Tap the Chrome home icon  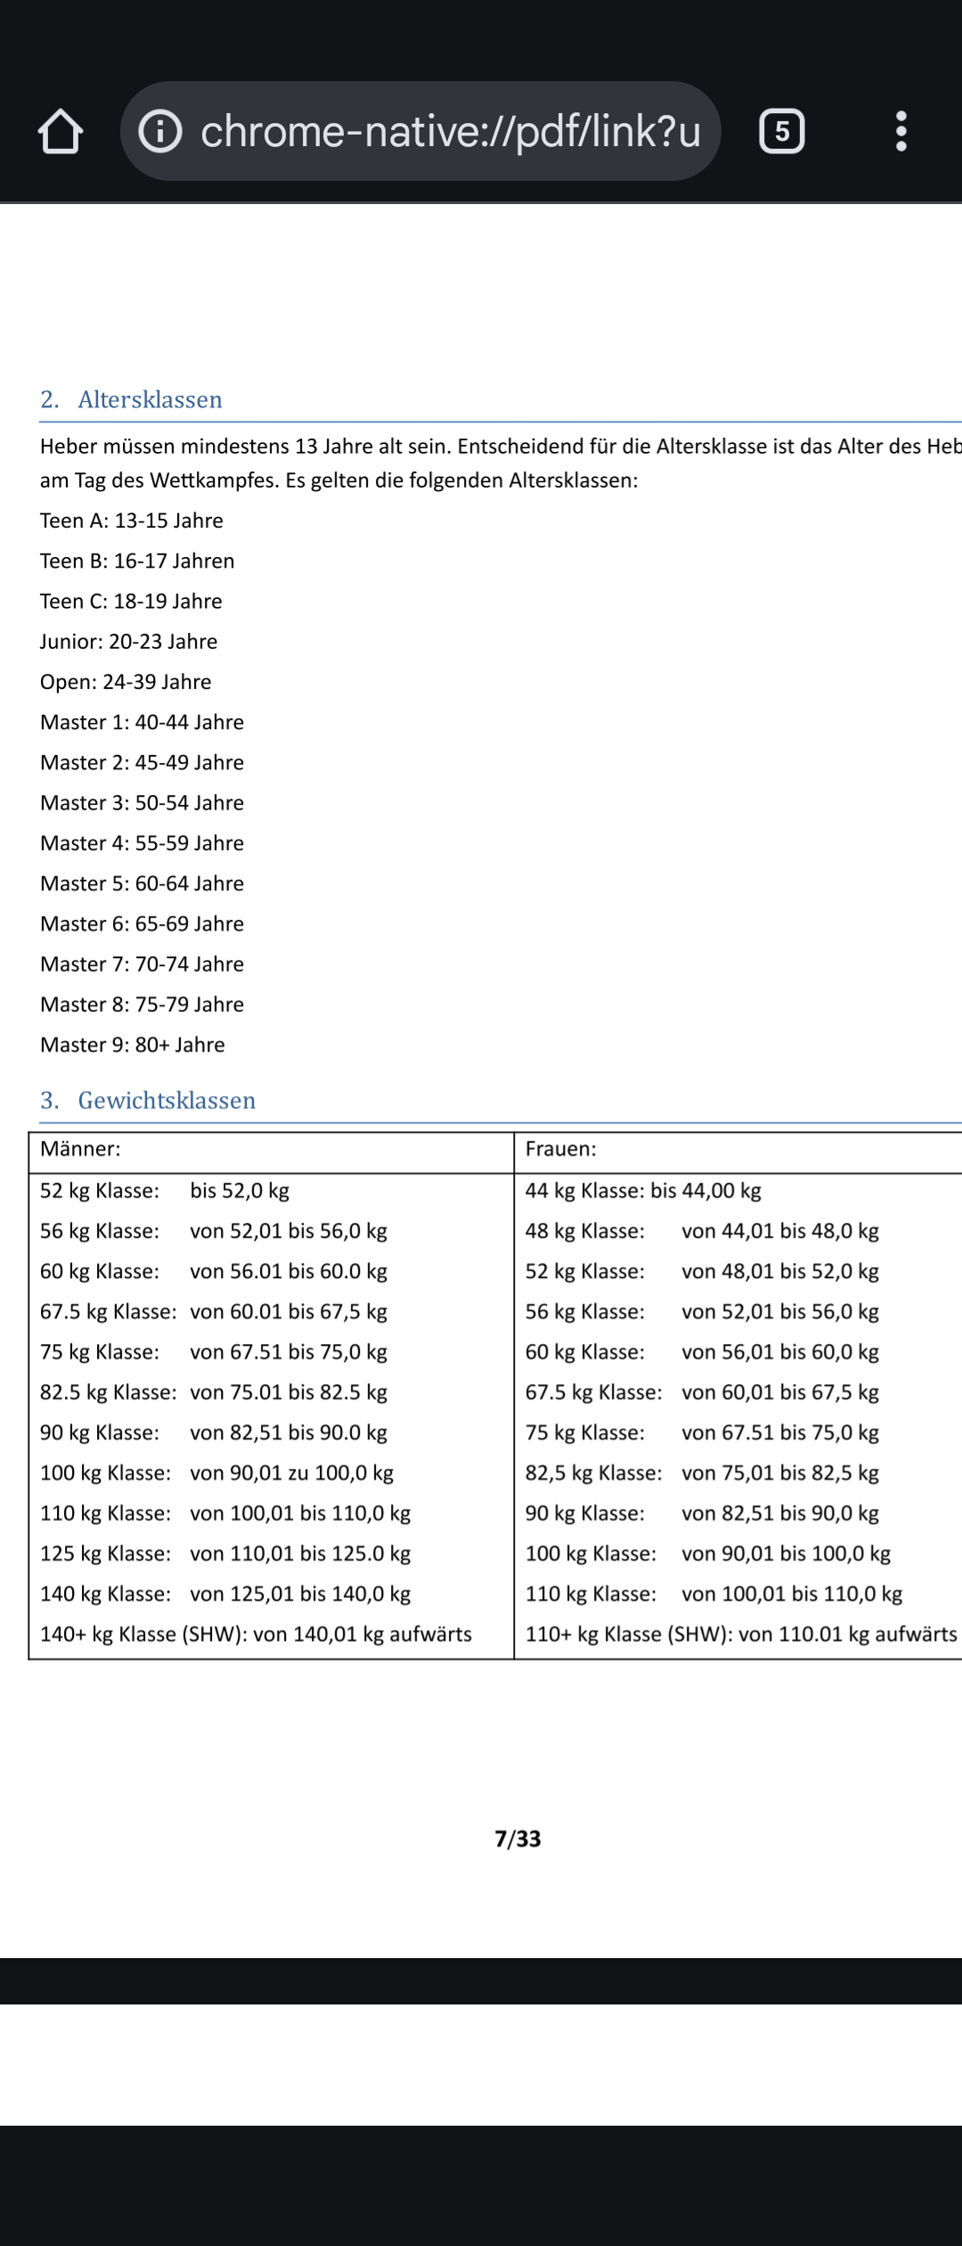pyautogui.click(x=61, y=132)
